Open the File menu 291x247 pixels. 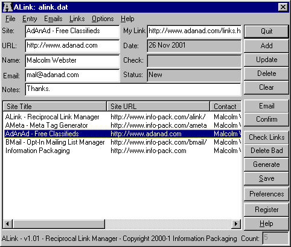click(x=10, y=19)
